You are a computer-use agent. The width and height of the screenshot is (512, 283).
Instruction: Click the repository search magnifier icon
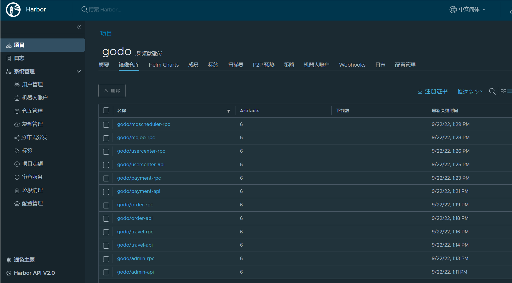click(492, 91)
